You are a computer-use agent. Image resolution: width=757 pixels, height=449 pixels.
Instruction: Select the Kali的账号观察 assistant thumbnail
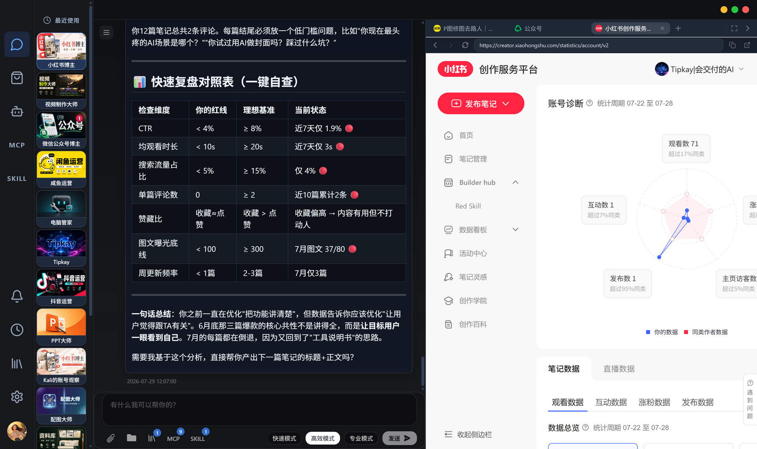[x=61, y=366]
